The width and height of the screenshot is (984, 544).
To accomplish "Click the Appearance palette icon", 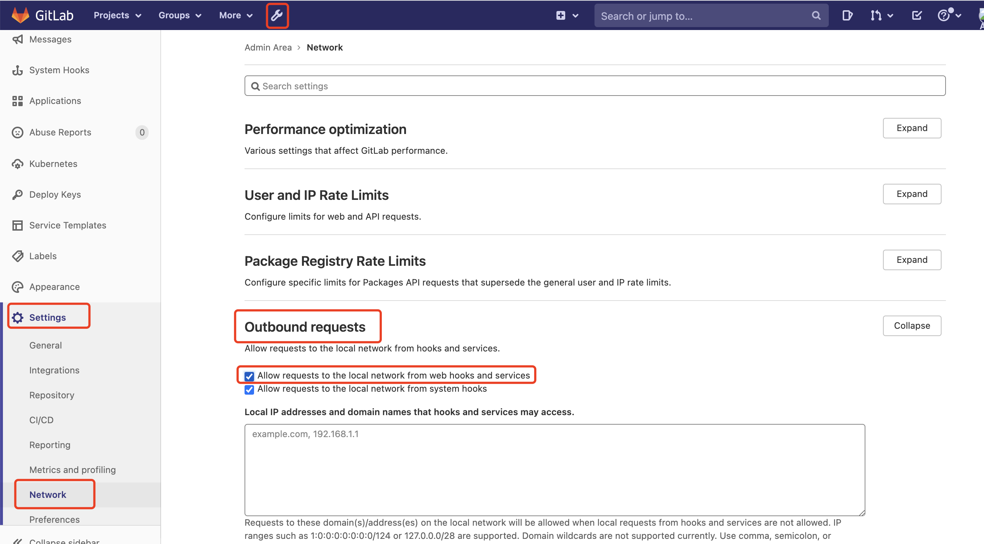I will coord(18,287).
